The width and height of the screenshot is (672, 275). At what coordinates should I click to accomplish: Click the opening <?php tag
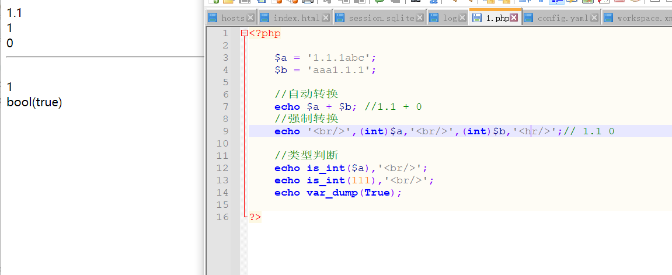[x=264, y=33]
